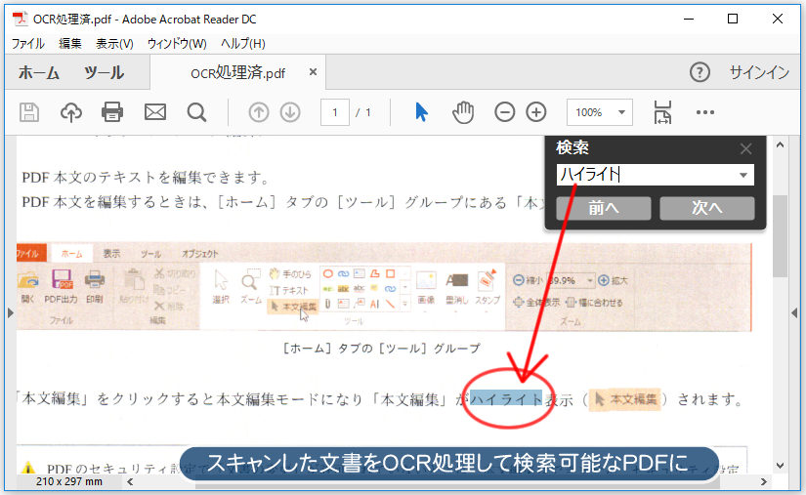Open more tools ellipsis icon
Image resolution: width=806 pixels, height=495 pixels.
[x=704, y=112]
